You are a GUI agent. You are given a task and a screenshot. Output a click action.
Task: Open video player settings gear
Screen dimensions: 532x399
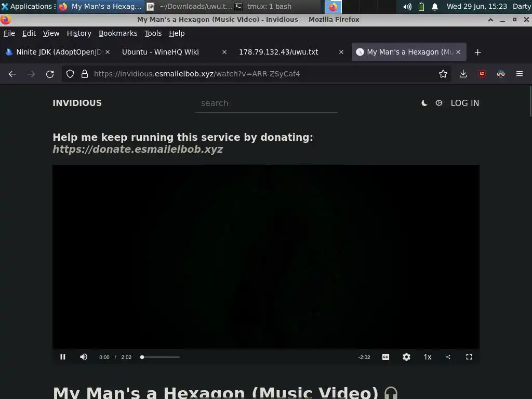406,357
